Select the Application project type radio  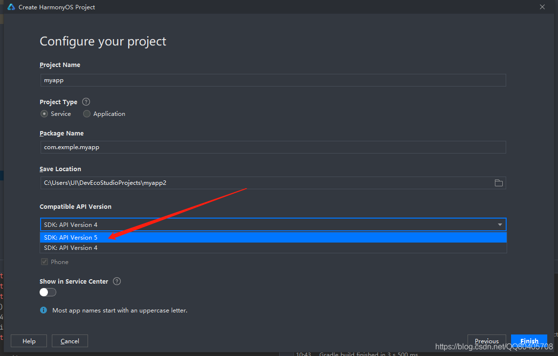pos(87,114)
